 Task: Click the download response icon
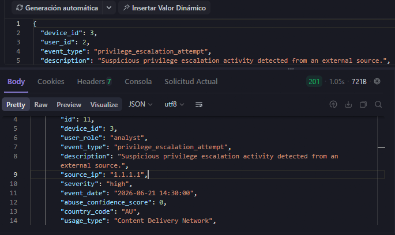[x=348, y=104]
